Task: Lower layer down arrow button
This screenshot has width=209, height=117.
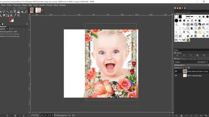Action: click(191, 116)
